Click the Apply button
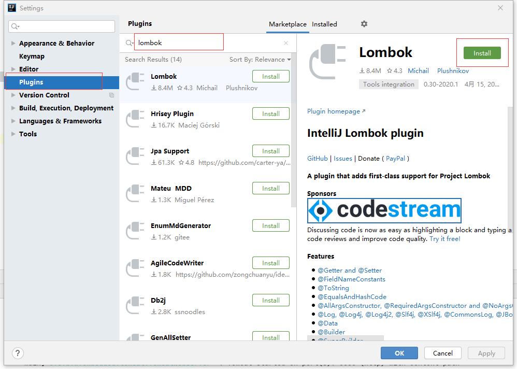Viewport: 517px width, 369px height. 486,353
